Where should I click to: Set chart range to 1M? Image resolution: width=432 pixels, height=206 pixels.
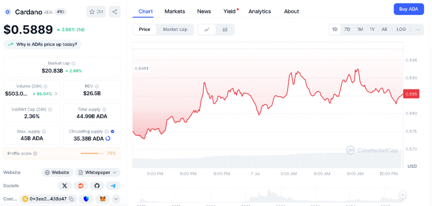pos(360,29)
